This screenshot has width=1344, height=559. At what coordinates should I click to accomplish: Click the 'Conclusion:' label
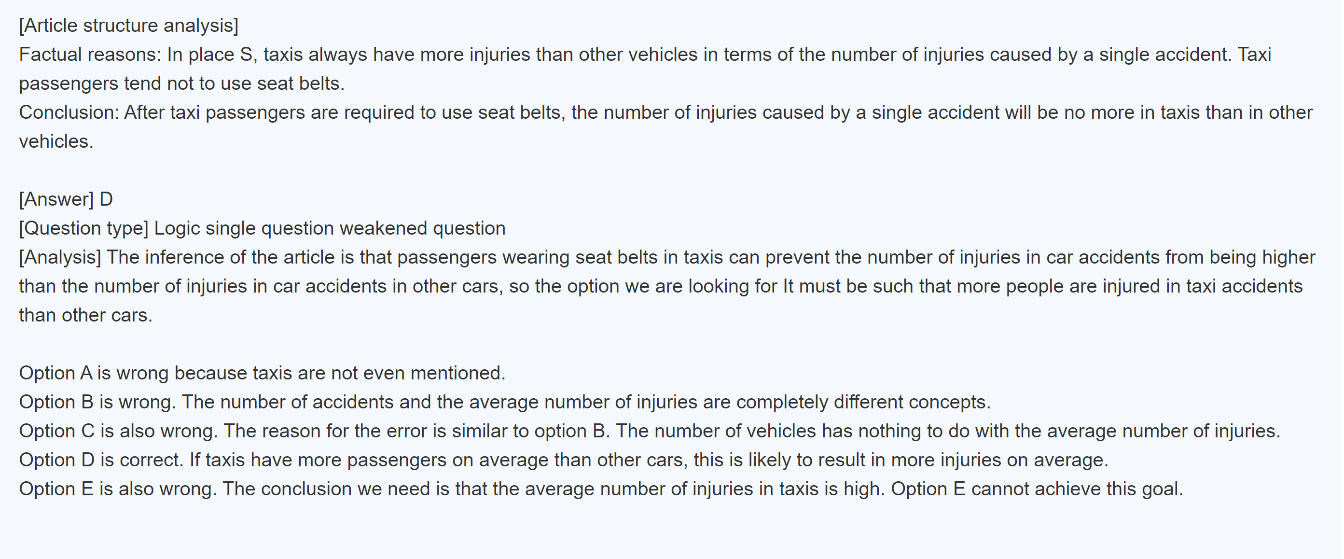point(69,113)
